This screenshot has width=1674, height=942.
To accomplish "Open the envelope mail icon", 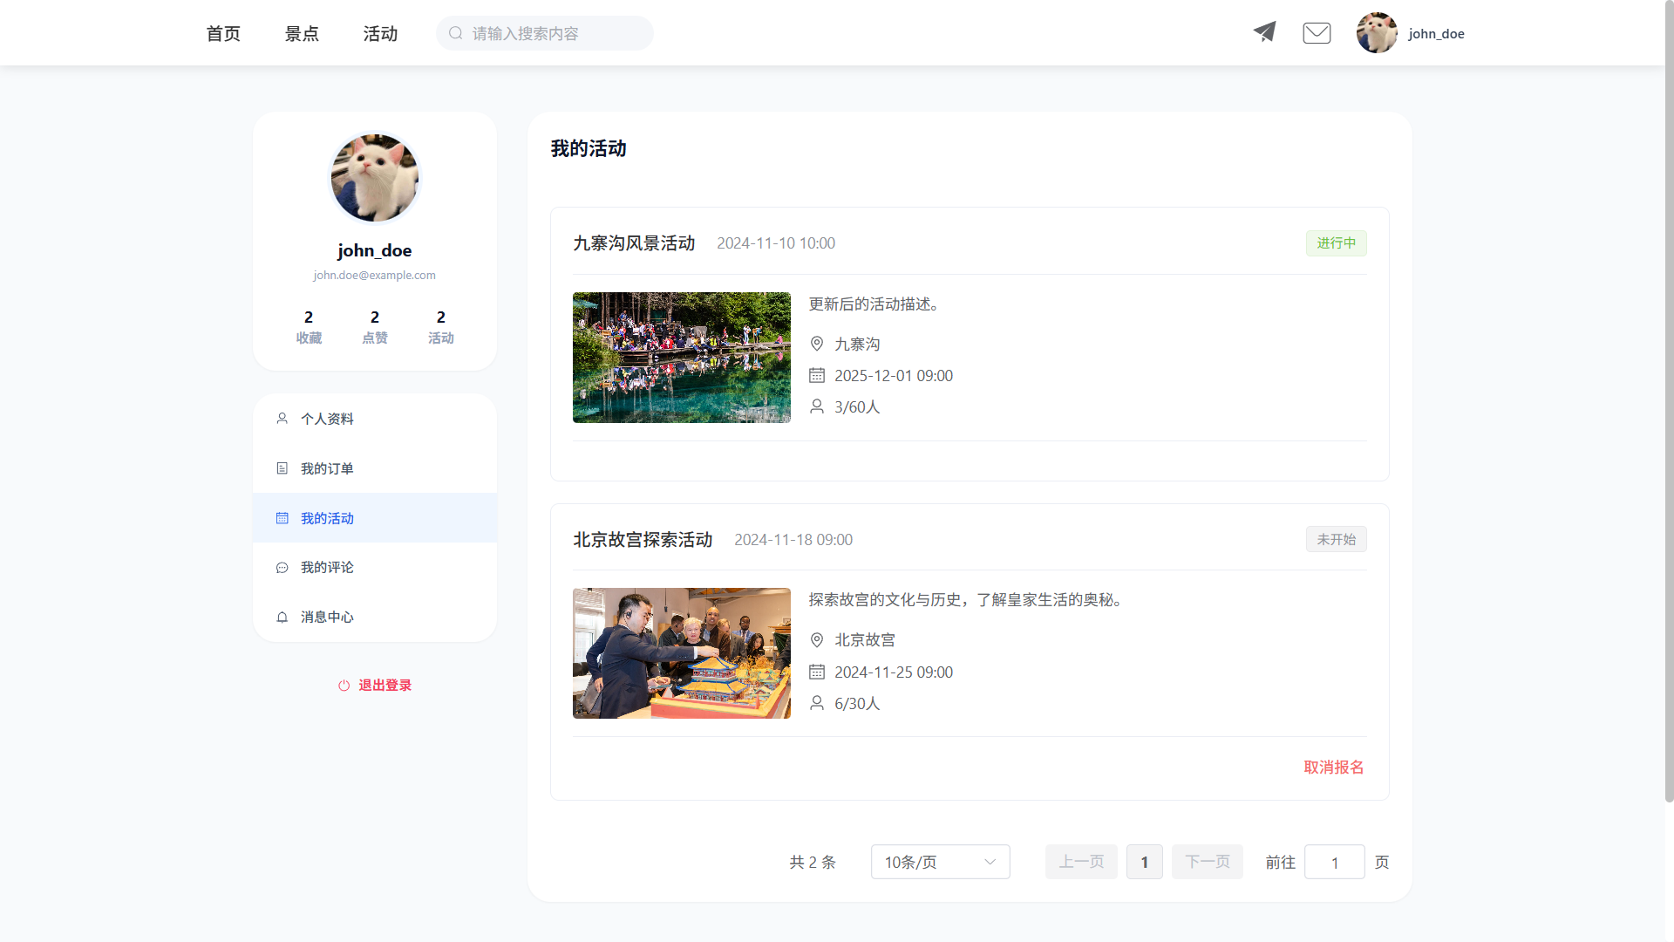I will coord(1317,33).
